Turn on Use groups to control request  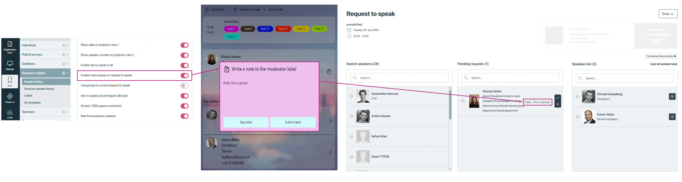tap(184, 86)
